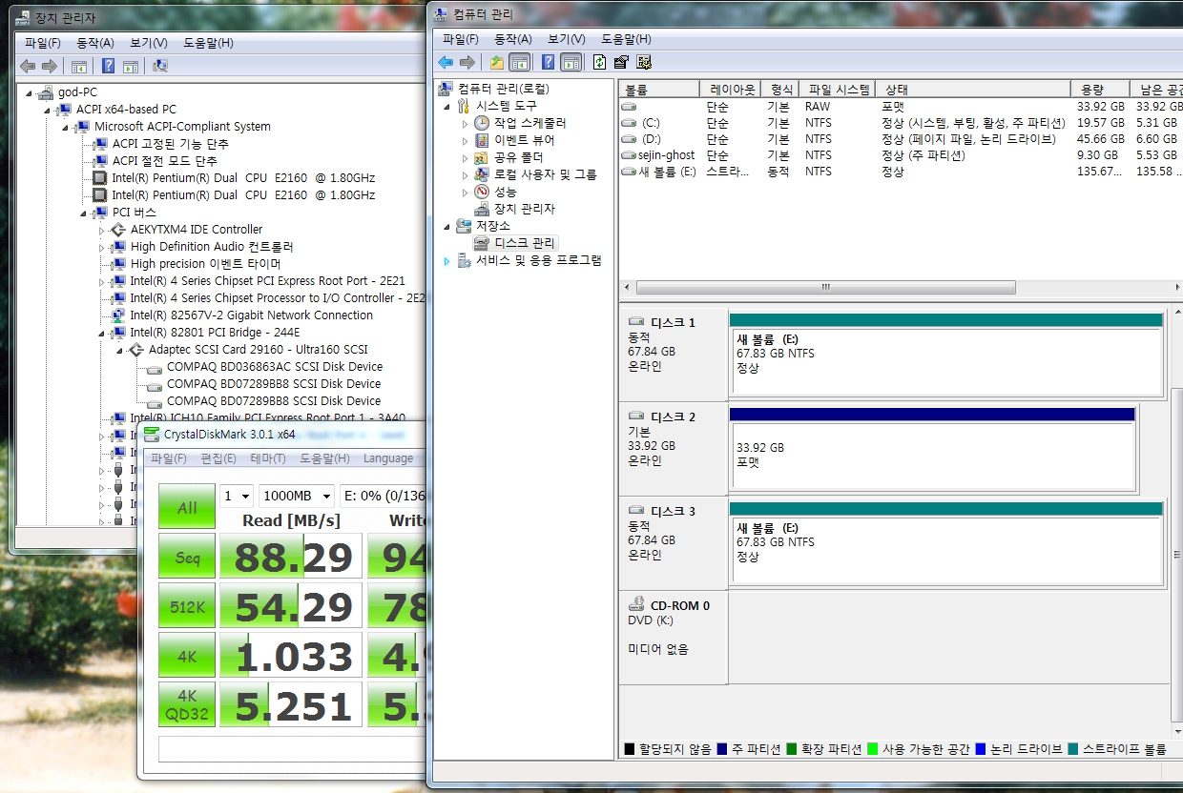The image size is (1183, 793).
Task: Click Up one level folder icon in Computer Management
Action: (497, 62)
